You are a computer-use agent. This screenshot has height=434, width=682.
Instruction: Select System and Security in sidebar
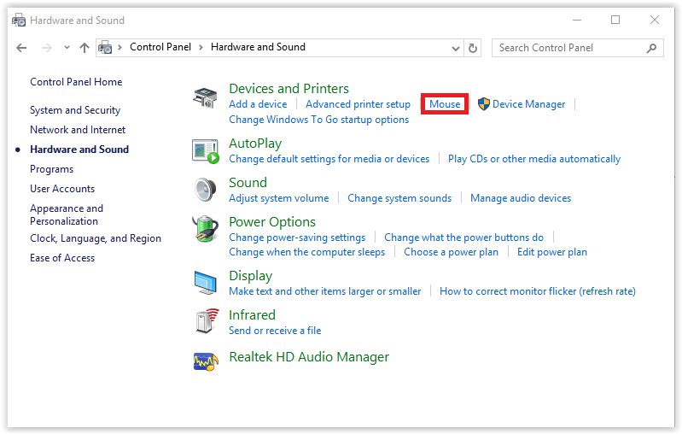[75, 110]
